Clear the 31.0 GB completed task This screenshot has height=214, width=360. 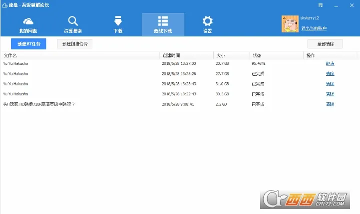pos(330,84)
